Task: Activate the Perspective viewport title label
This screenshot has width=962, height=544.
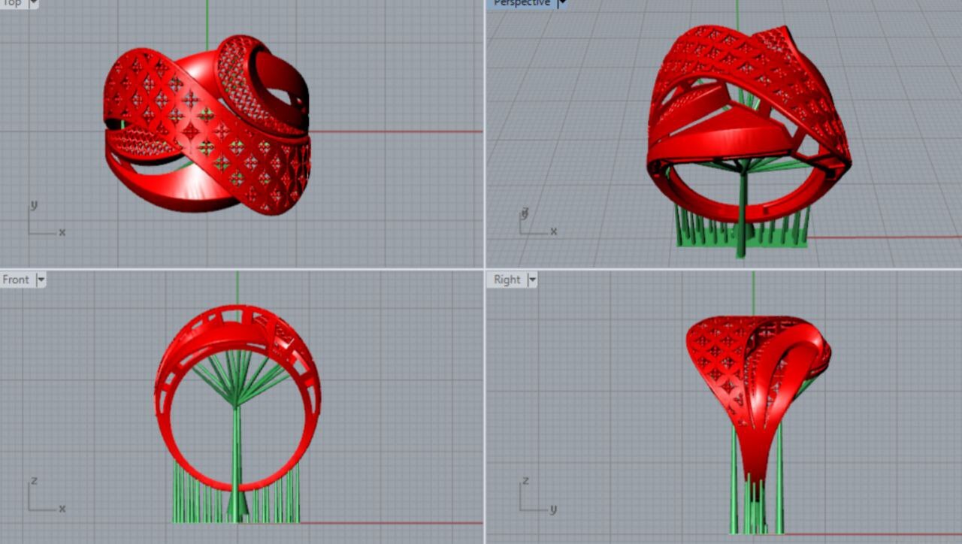Action: tap(522, 3)
